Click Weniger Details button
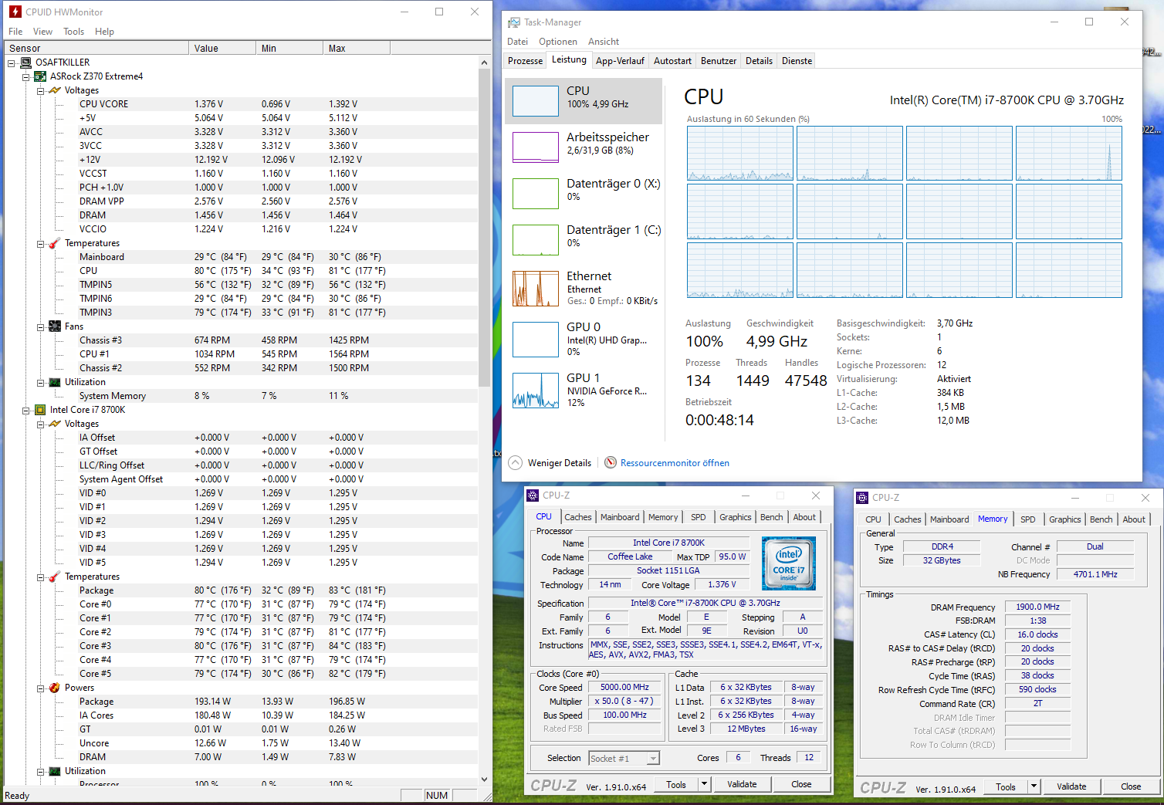1164x805 pixels. tap(550, 463)
